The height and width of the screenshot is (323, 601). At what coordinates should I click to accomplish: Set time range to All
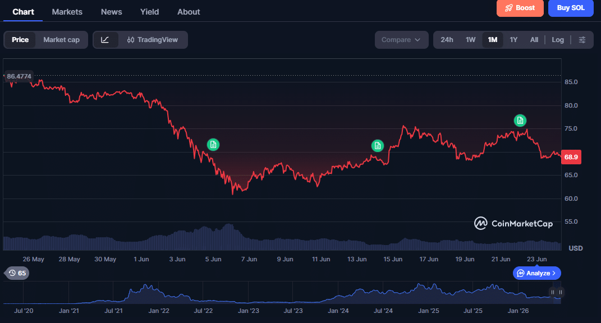coord(534,40)
